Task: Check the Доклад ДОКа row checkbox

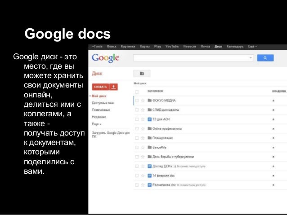Action: click(137, 166)
